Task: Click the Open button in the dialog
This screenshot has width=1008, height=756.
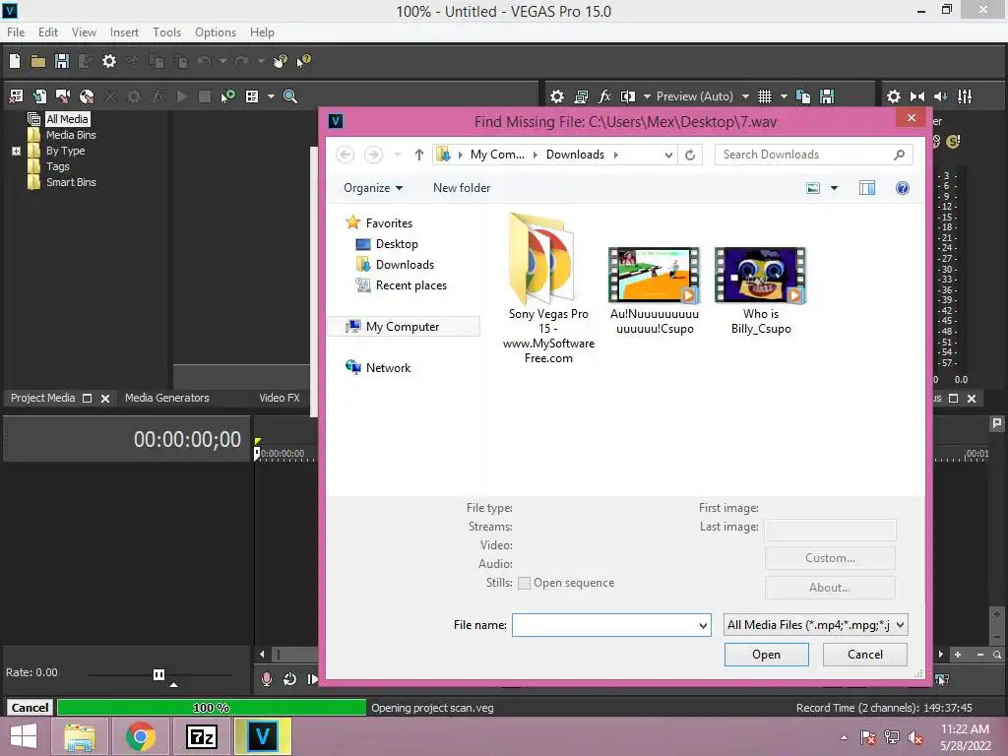Action: tap(766, 655)
